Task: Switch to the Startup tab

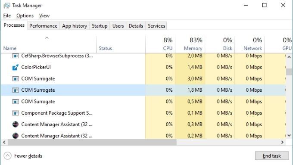Action: click(x=100, y=26)
